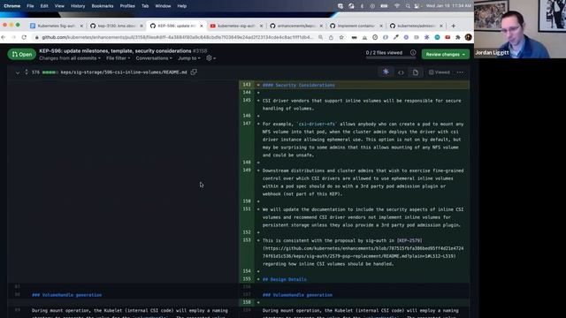The height and width of the screenshot is (318, 566).
Task: Click the red extension icon in toolbar
Action: tap(447, 37)
